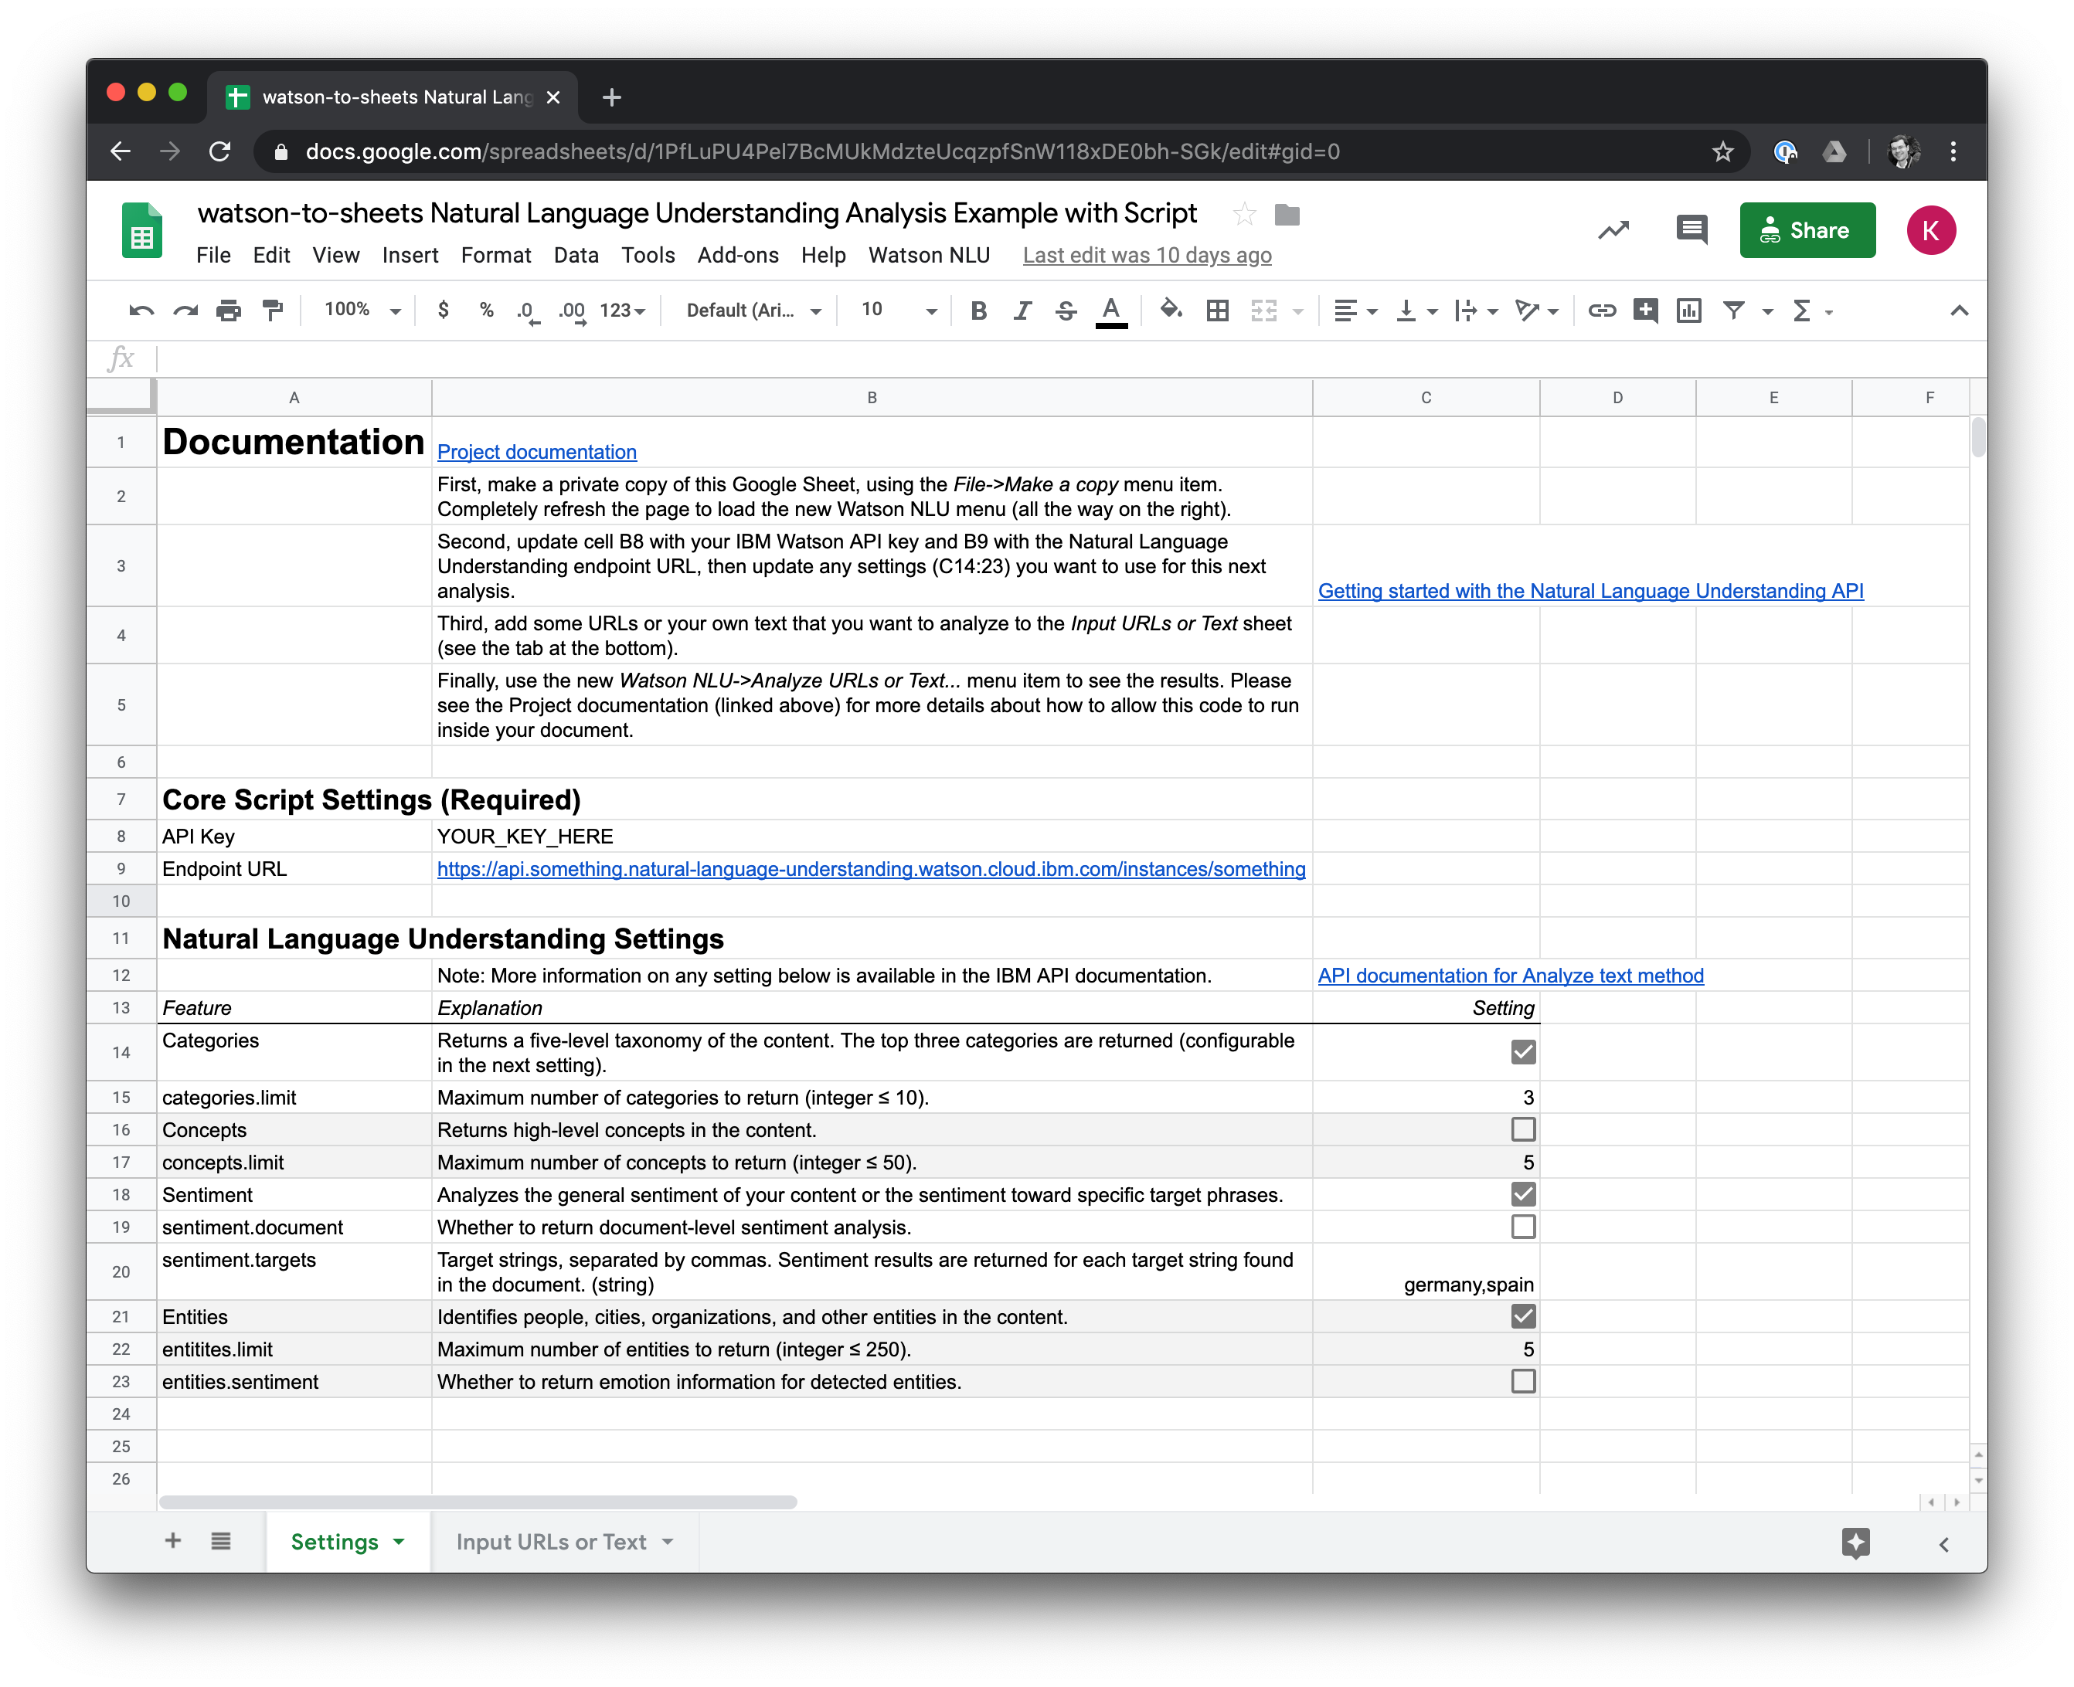
Task: Open the Endpoint URL hyperlink in B9
Action: (x=871, y=869)
